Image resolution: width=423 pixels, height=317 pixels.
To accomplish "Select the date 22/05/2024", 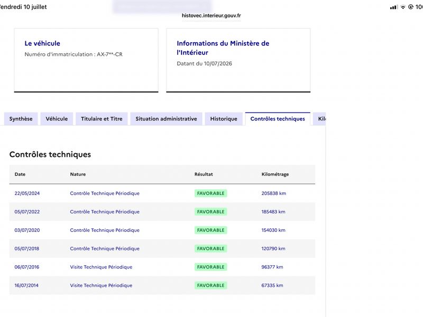I will coord(27,193).
